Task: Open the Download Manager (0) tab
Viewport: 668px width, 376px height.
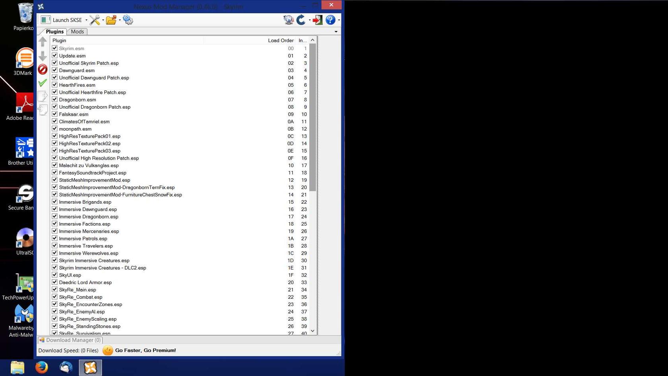Action: [70, 340]
